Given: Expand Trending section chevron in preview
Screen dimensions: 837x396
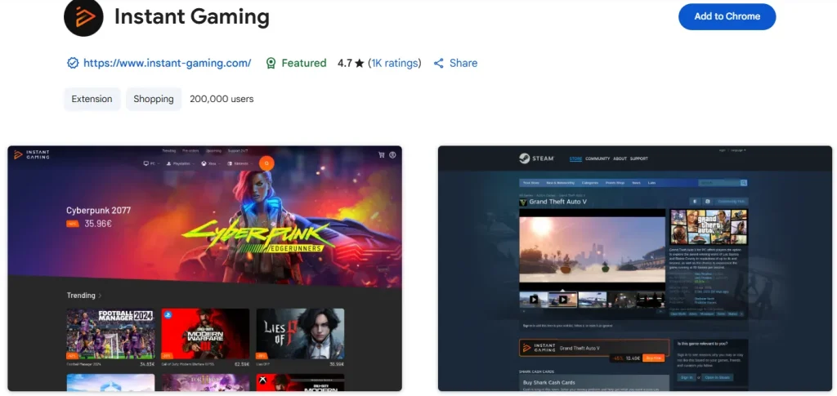Looking at the screenshot, I should tap(100, 296).
